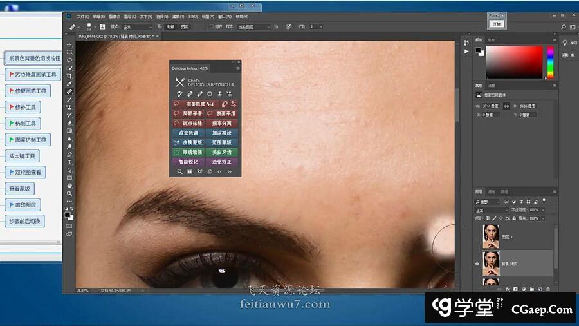Click the 修补工具 node in left diagram
The width and height of the screenshot is (579, 326).
[x=23, y=107]
